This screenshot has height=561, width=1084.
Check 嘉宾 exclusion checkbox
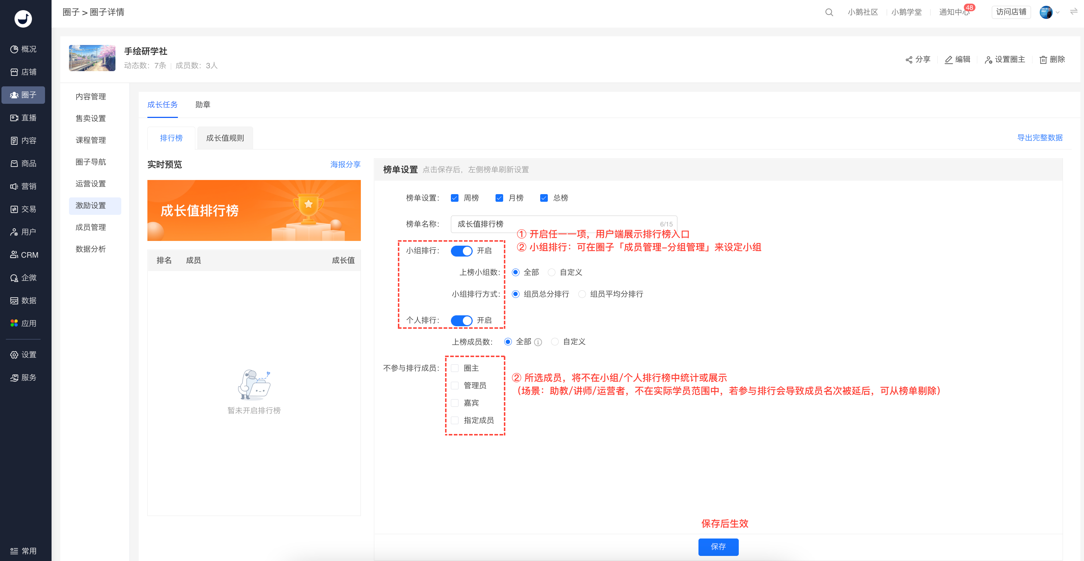(455, 403)
